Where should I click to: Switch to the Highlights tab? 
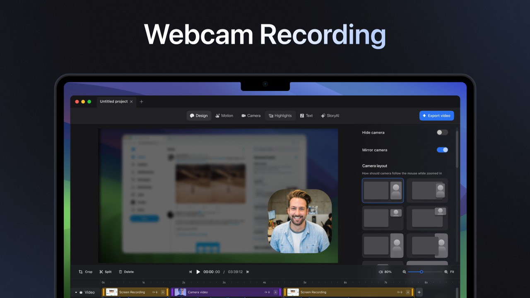click(x=280, y=116)
